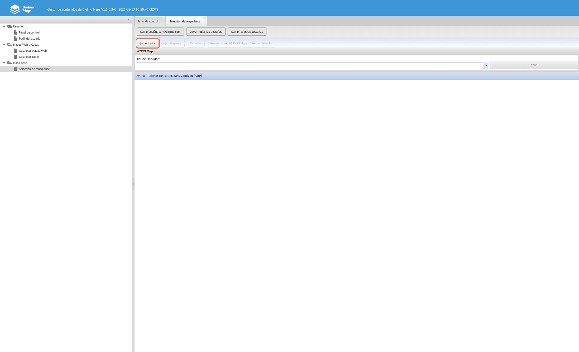Click Cerrar todas las pestañas button
Screen dimensions: 579x352
pyautogui.click(x=206, y=32)
